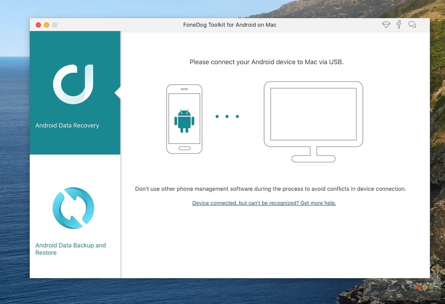This screenshot has height=304, width=445.
Task: Click the FoneDog Toolkit title bar text
Action: tap(230, 25)
